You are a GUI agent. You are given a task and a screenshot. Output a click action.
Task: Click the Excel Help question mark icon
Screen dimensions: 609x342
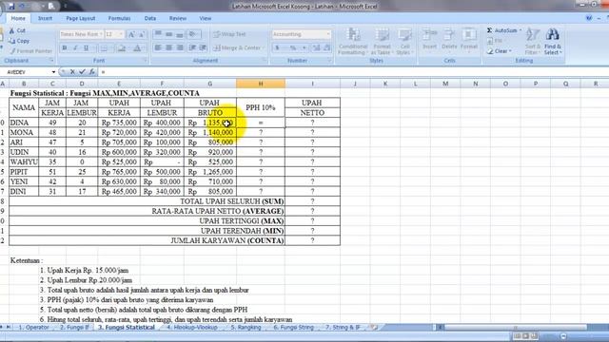(x=589, y=18)
